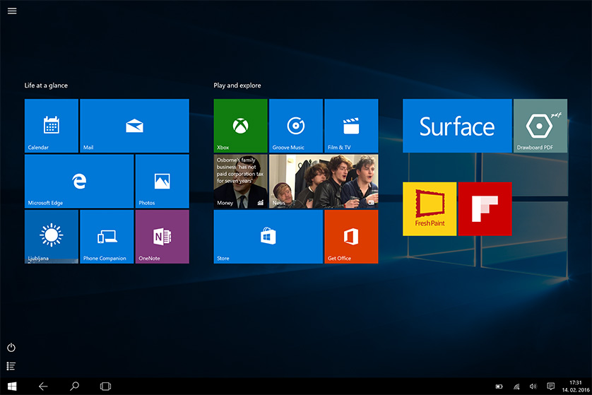The height and width of the screenshot is (395, 592).
Task: Click the 'Life at a glance' group title
Action: pos(46,86)
